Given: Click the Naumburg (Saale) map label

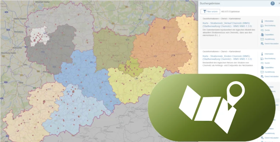Looking at the screenshot, I should coord(8,53).
